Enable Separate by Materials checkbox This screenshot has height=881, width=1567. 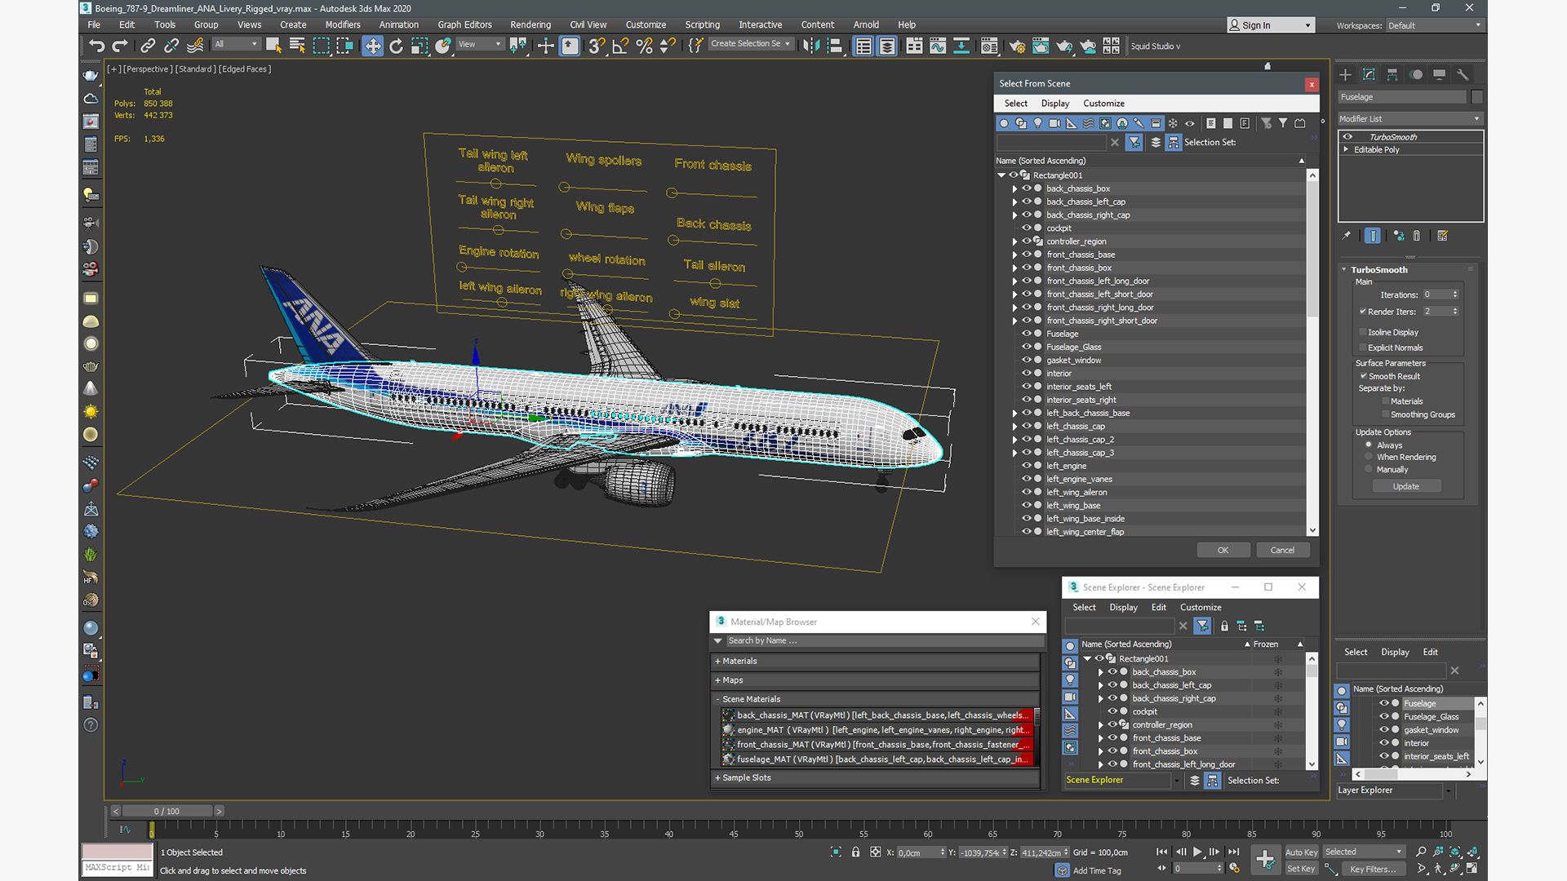click(x=1386, y=401)
